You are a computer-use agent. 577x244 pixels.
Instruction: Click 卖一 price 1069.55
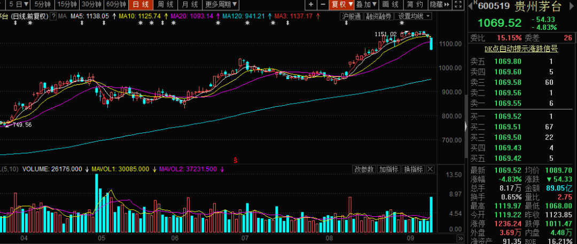point(508,104)
